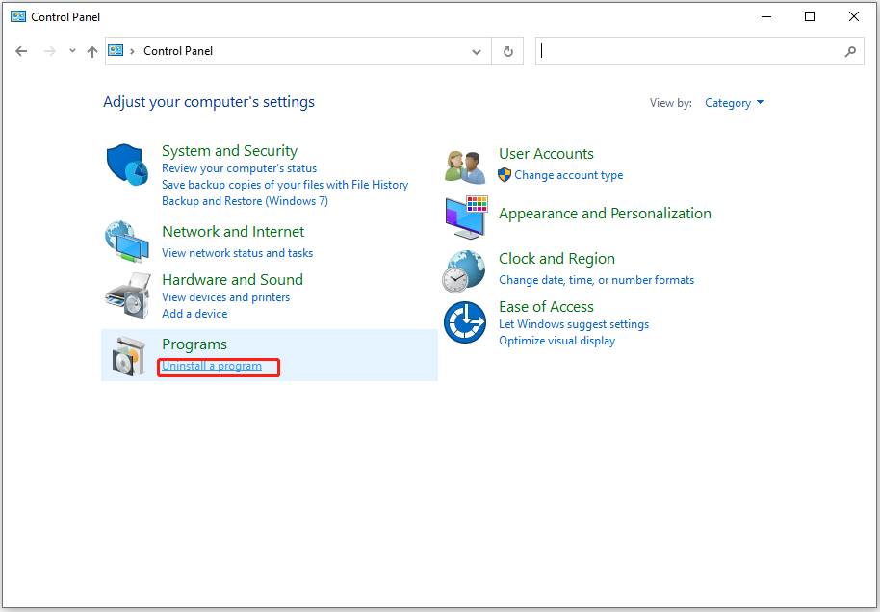
Task: Expand the address bar history dropdown
Action: click(477, 52)
